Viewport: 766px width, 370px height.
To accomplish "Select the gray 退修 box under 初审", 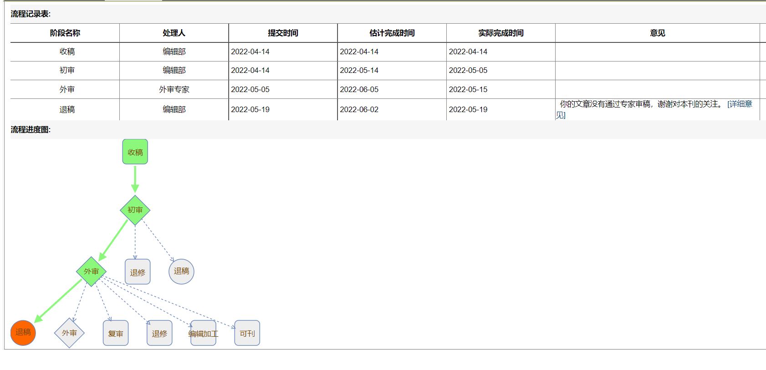I will click(138, 272).
